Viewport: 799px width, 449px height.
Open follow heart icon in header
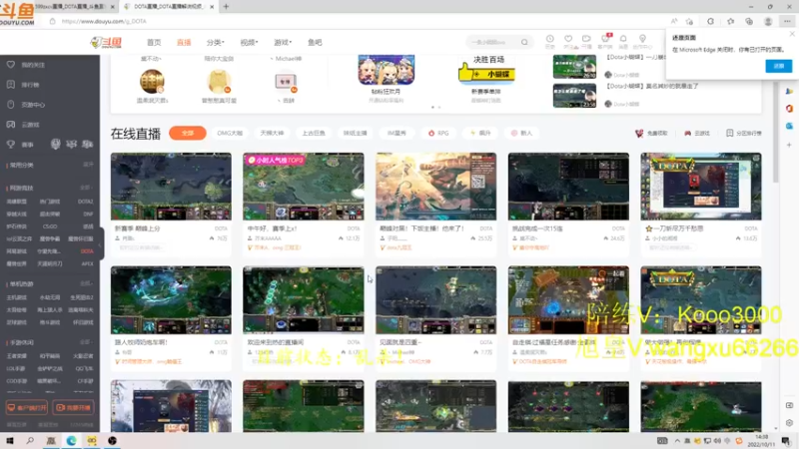(x=568, y=39)
